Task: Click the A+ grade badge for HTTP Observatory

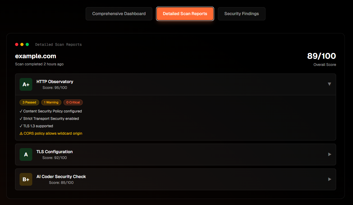Action: coord(26,84)
